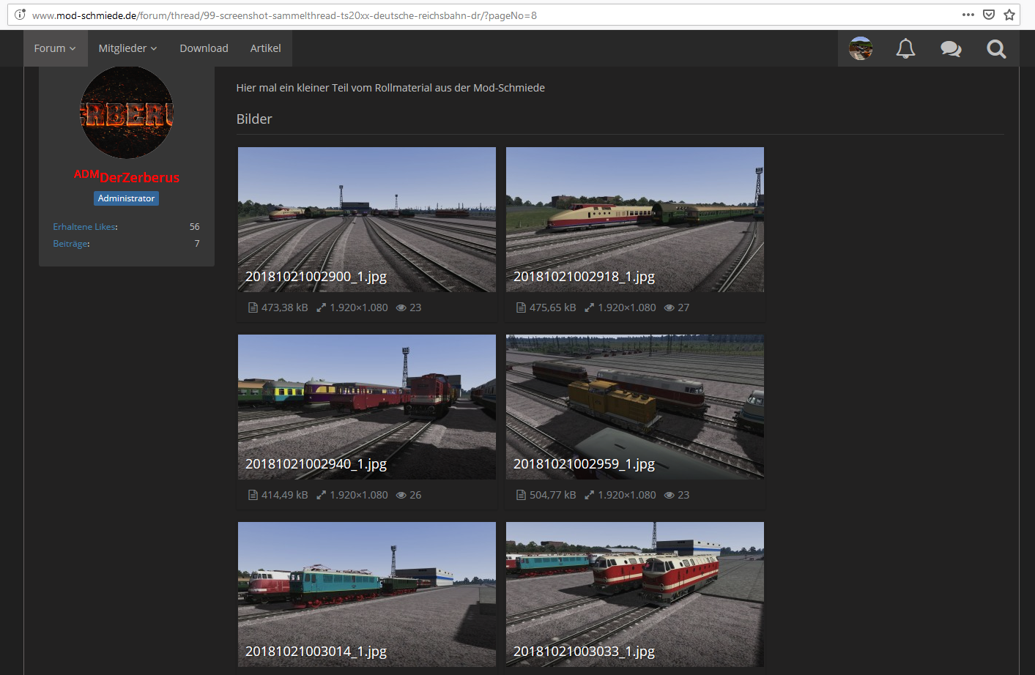Image resolution: width=1035 pixels, height=675 pixels.
Task: Open thumbnail 20181021002918_1.jpg
Action: coord(635,220)
